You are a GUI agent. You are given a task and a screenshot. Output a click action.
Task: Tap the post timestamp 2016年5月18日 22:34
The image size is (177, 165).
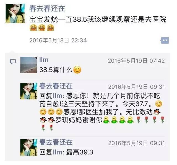58,40
